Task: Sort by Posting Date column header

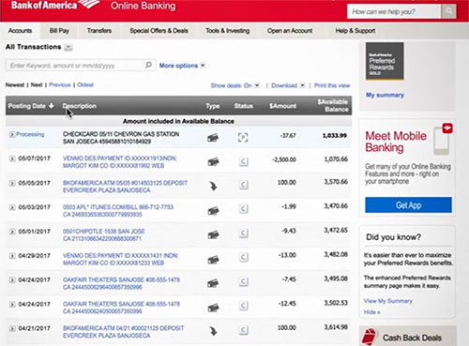Action: point(31,106)
